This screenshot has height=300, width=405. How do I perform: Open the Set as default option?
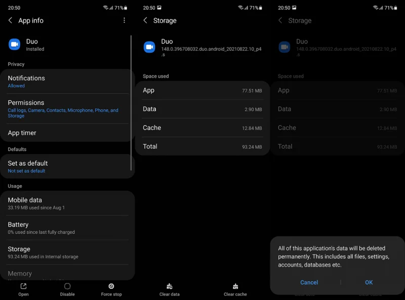[x=67, y=167]
